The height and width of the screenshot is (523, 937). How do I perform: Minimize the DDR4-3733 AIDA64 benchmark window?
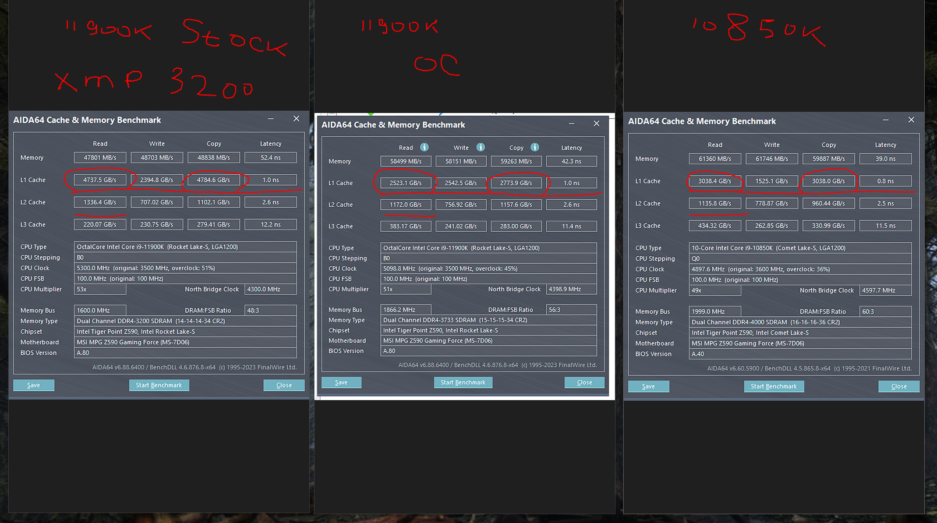coord(571,123)
